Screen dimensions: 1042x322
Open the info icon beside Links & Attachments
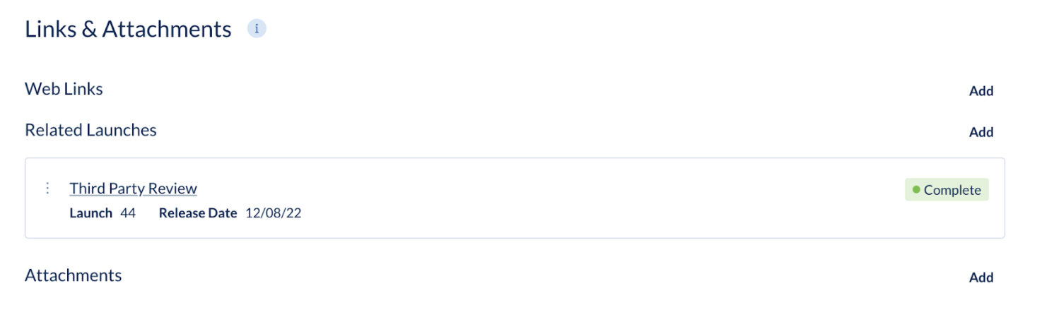pos(257,29)
